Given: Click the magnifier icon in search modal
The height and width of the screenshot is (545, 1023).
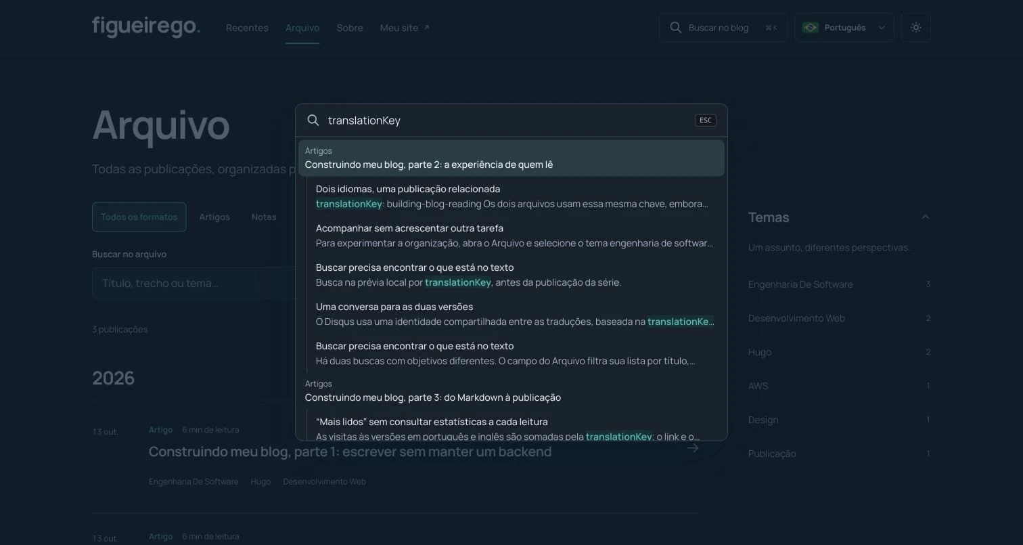Looking at the screenshot, I should [313, 121].
